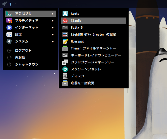Launch ClamTk from the submenu
The height and width of the screenshot is (139, 167).
coord(94,21)
